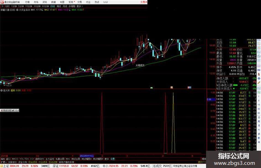Switch chart to 5分钟 period
Image resolution: width=261 pixels, height=168 pixels.
pos(21,6)
